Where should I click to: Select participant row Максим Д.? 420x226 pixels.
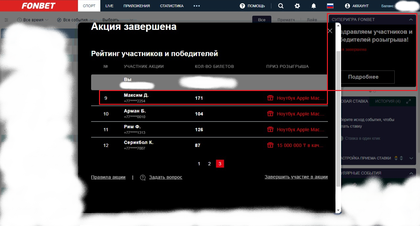[x=209, y=98]
